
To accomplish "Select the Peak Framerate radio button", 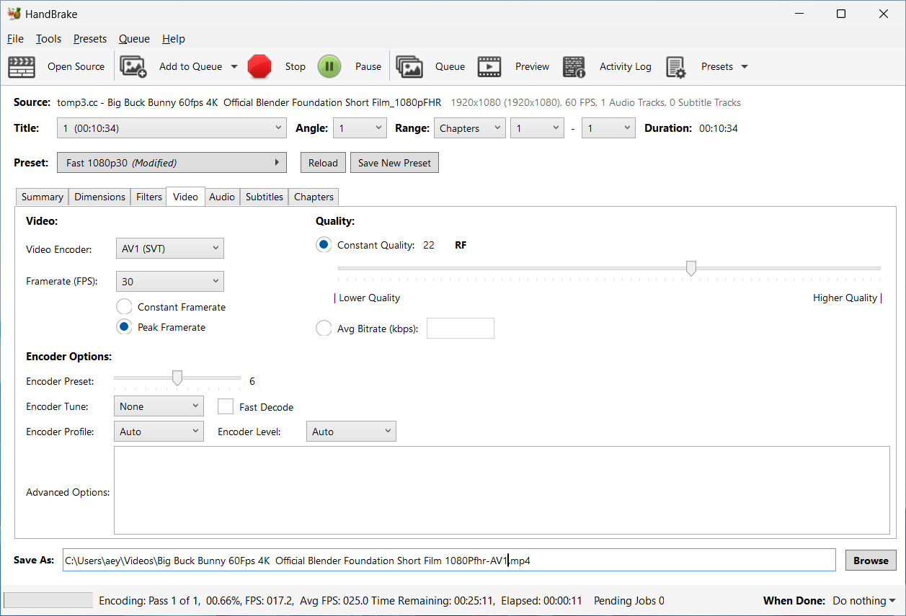I will click(x=125, y=327).
